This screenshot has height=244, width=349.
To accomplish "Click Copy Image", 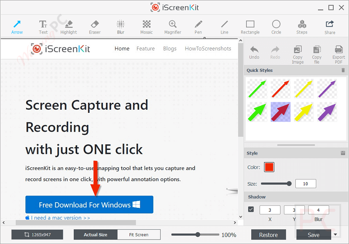I will (298, 54).
